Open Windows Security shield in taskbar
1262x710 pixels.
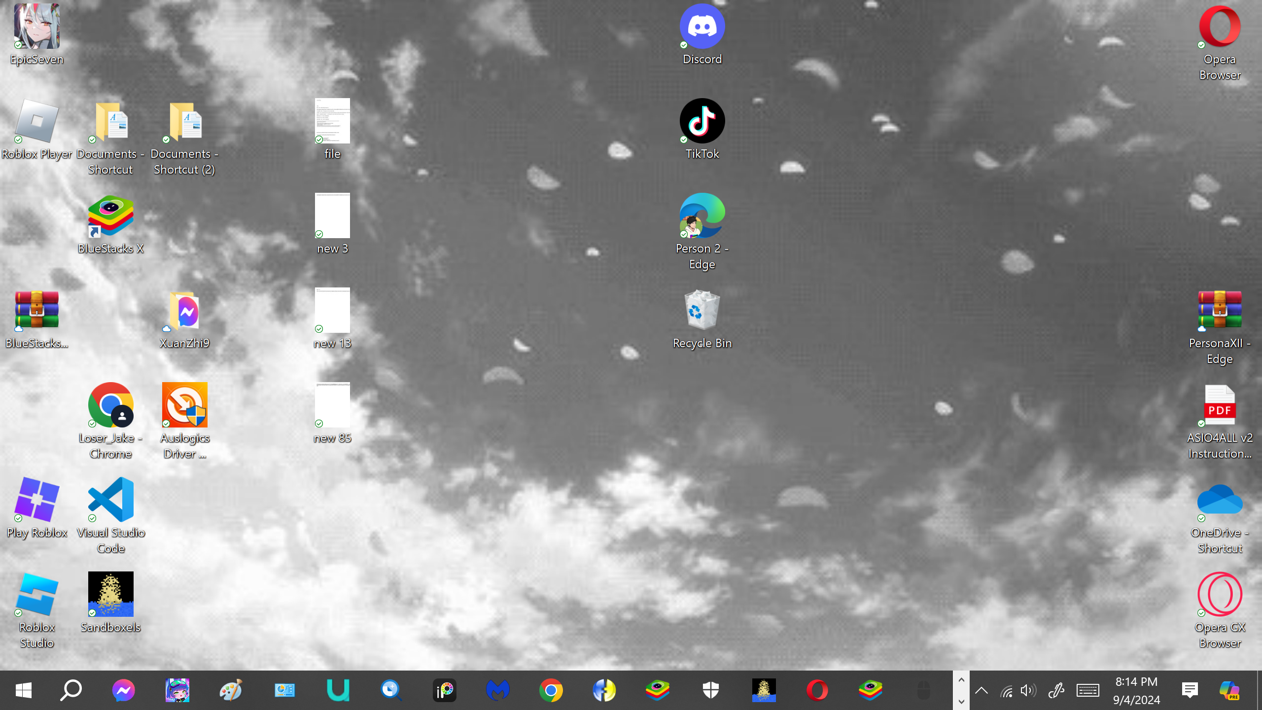[711, 690]
